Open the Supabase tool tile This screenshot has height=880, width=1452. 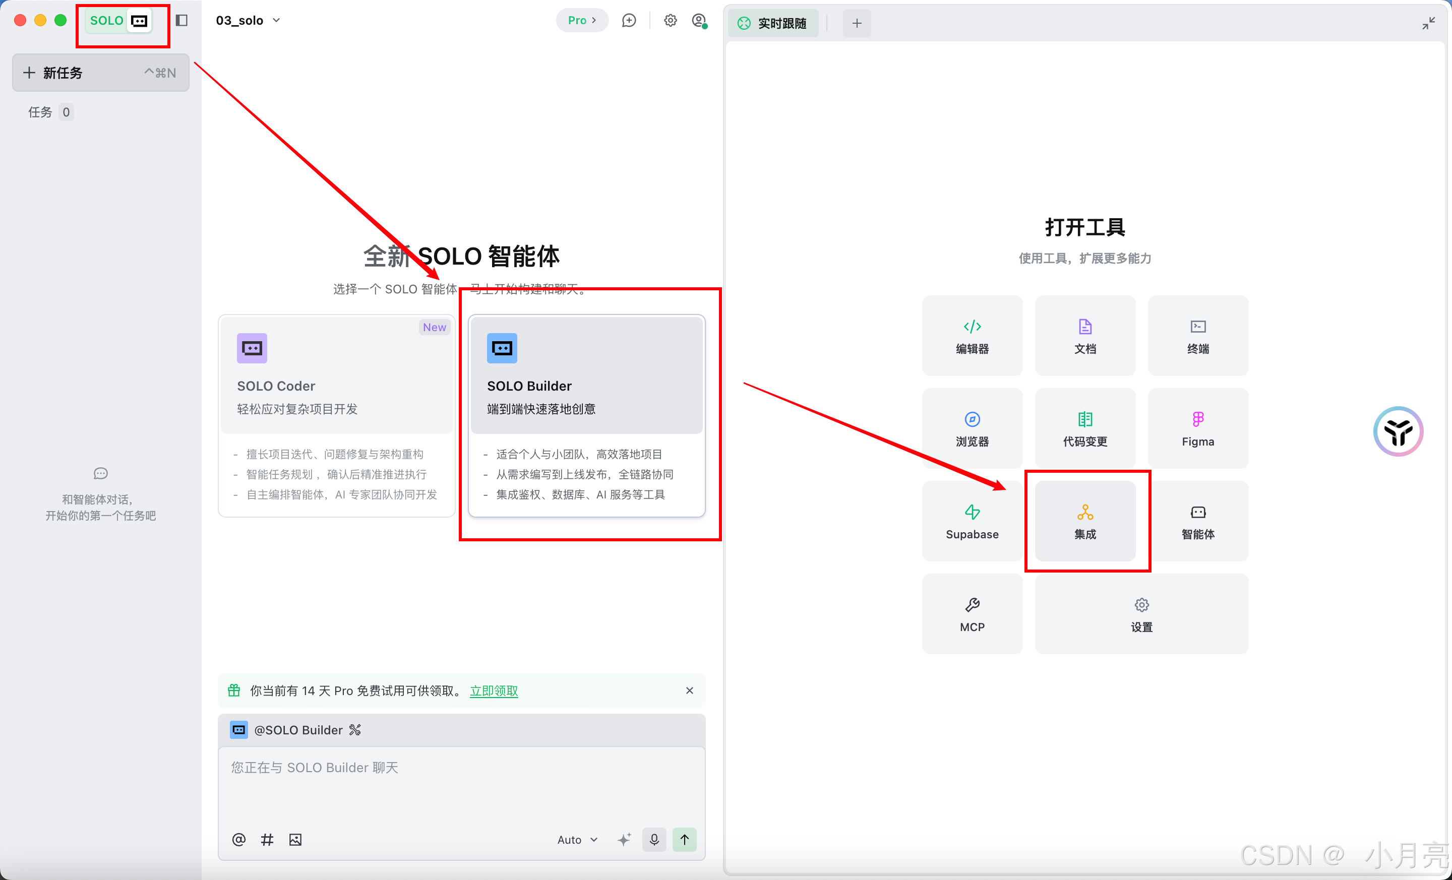pos(972,521)
